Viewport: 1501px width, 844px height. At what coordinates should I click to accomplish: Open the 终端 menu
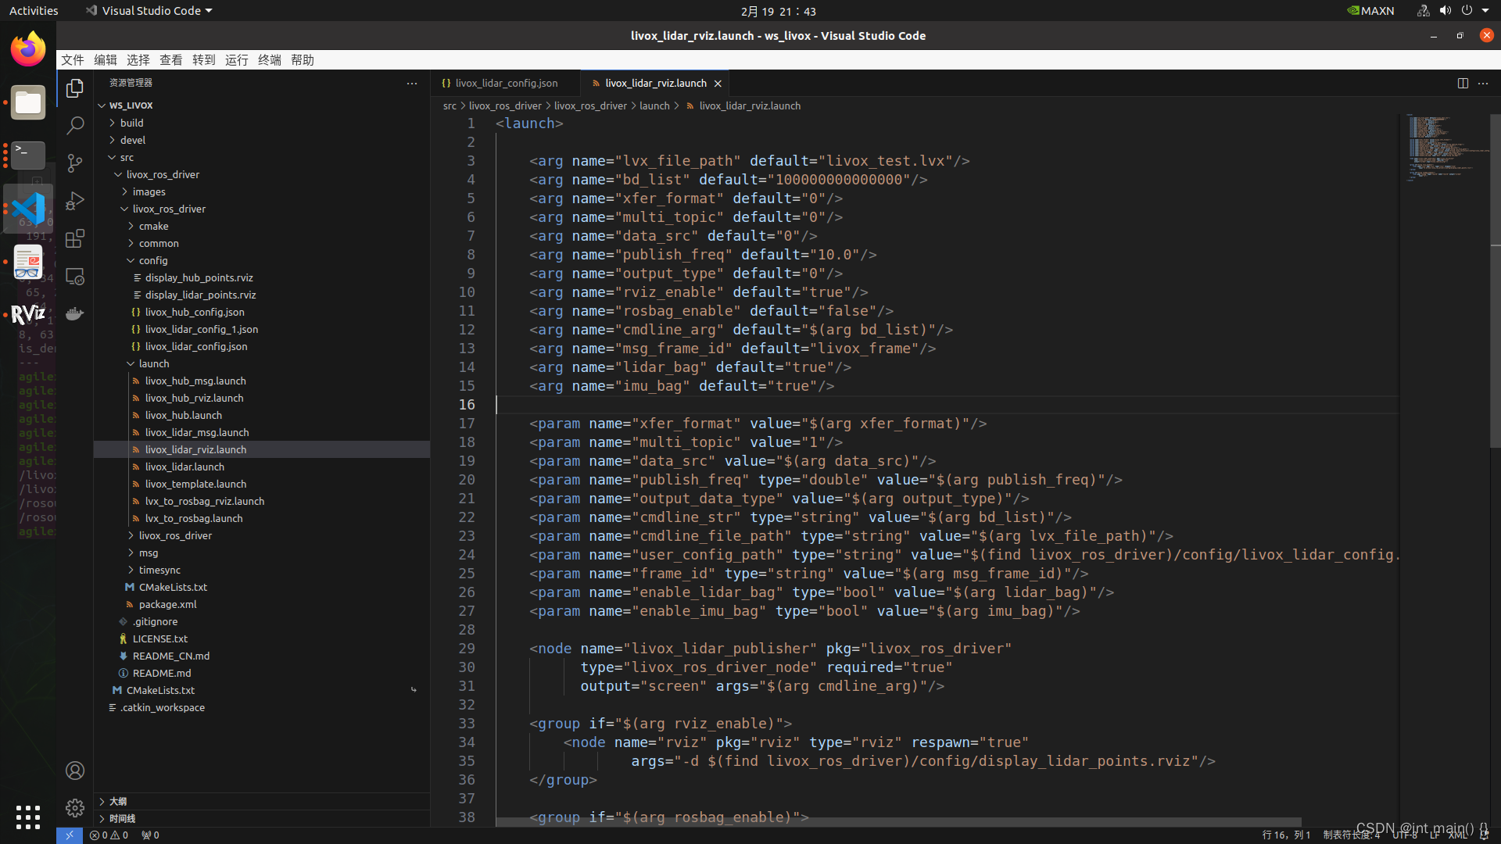pos(270,60)
